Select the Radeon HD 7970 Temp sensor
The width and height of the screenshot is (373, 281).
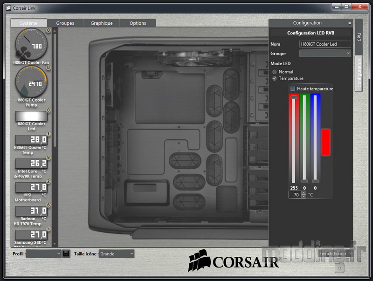(31, 211)
